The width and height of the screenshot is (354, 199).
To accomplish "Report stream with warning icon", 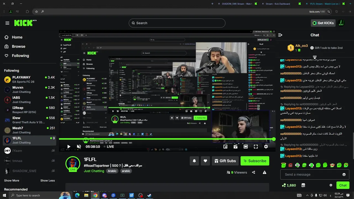I will click(x=264, y=172).
